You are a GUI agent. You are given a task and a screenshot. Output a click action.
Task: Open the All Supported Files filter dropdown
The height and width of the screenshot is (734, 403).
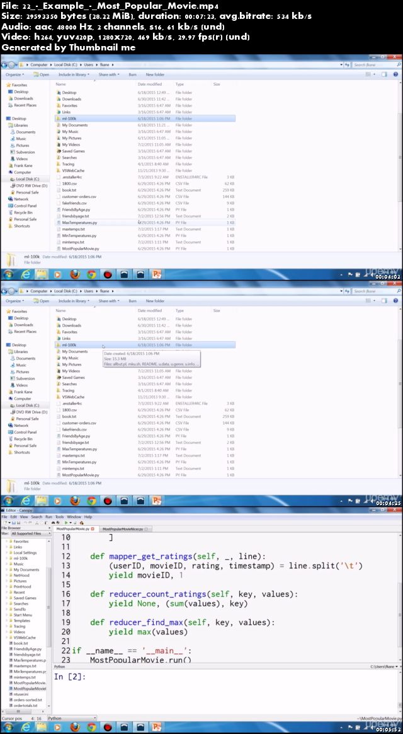[x=30, y=533]
